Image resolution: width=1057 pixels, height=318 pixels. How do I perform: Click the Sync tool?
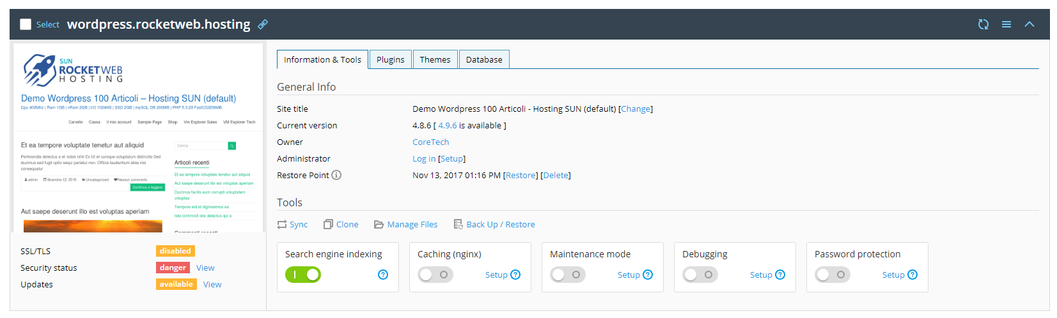pos(292,224)
